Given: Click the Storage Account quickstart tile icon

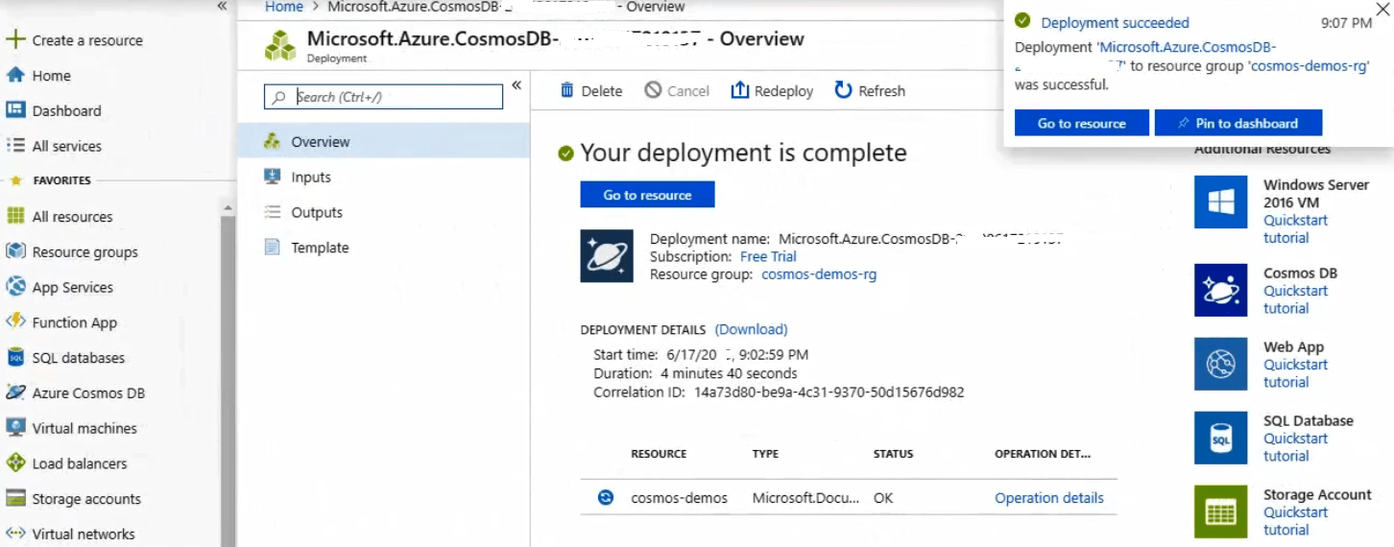Looking at the screenshot, I should pos(1221,511).
